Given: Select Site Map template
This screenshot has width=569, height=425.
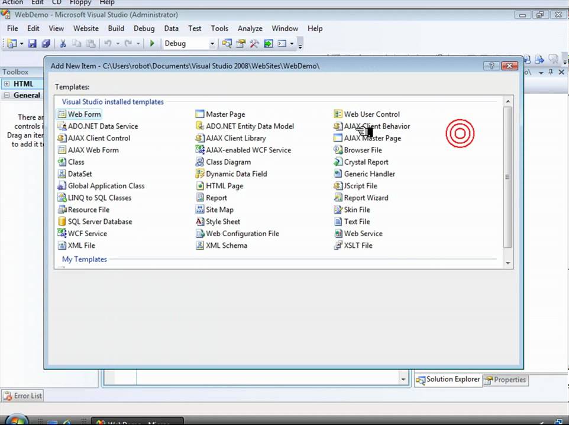Looking at the screenshot, I should click(x=215, y=210).
